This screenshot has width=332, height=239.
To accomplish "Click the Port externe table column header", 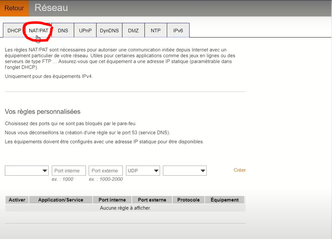I will click(152, 200).
